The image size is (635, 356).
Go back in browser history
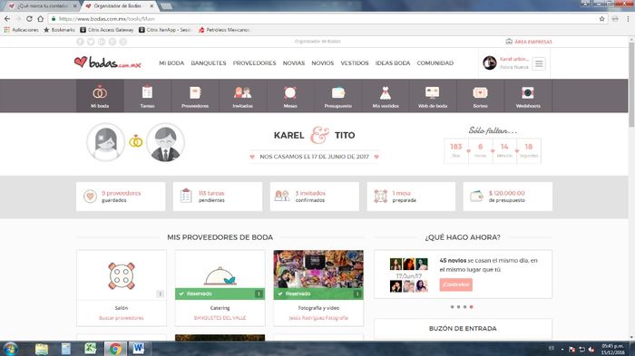[7, 19]
